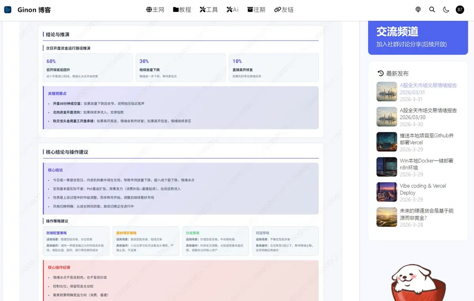474x301 pixels.
Task: Open the Ai menu item
Action: click(x=233, y=9)
